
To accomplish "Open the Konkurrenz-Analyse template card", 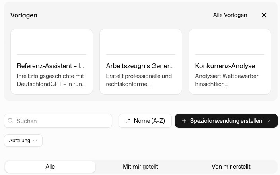I will (x=230, y=61).
